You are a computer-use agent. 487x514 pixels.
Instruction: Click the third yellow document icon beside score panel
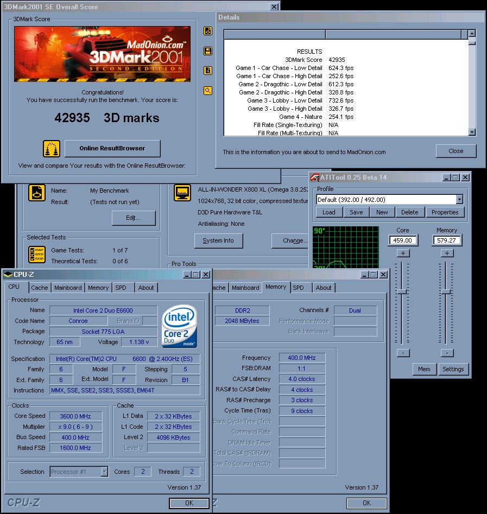[x=208, y=71]
